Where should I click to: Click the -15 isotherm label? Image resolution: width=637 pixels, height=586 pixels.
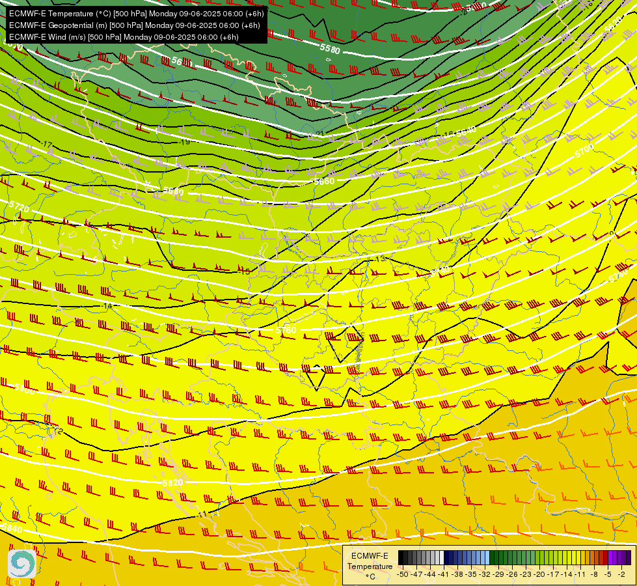(x=245, y=272)
